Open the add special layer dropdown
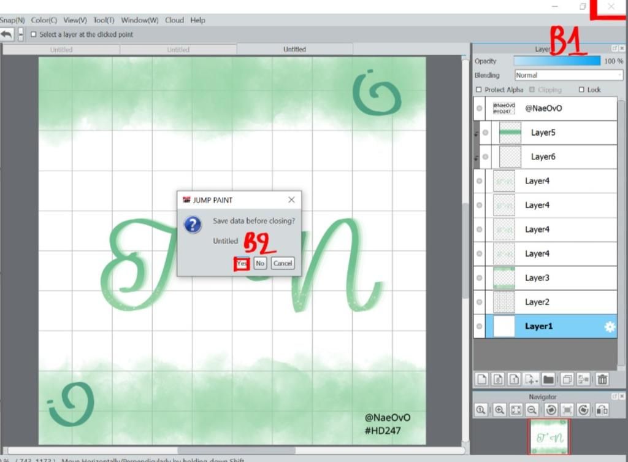 tap(530, 379)
